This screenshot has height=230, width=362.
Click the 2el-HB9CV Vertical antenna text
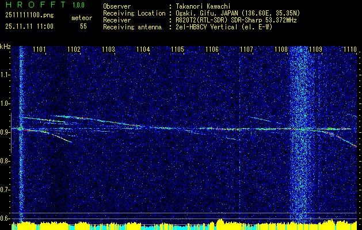[x=224, y=27]
